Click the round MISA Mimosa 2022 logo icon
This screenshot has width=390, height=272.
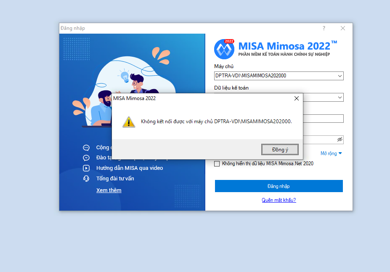(224, 49)
